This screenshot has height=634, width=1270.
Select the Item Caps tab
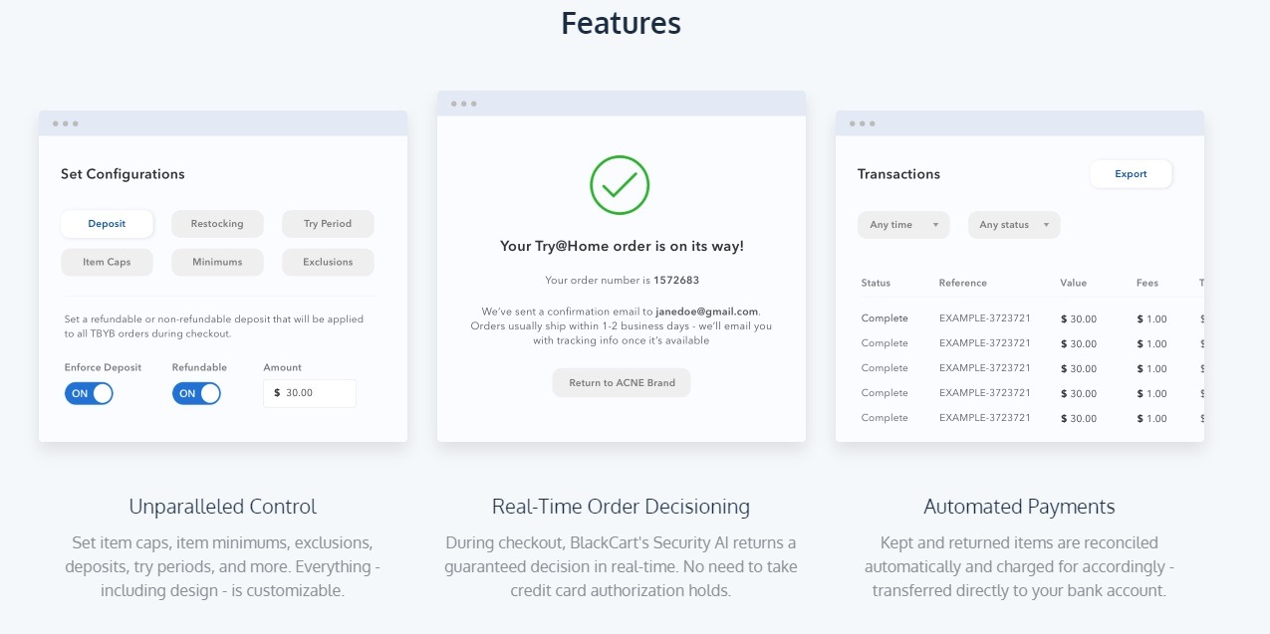click(107, 262)
